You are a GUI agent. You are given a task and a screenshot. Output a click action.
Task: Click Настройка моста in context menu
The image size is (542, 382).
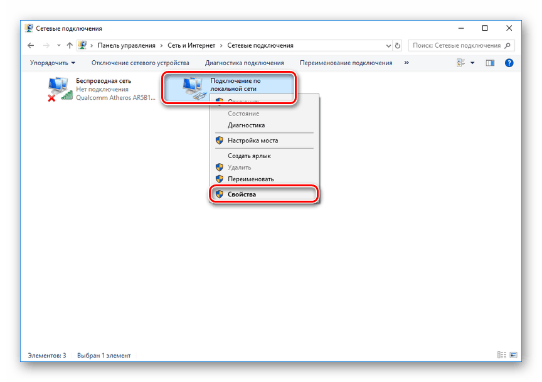click(252, 141)
